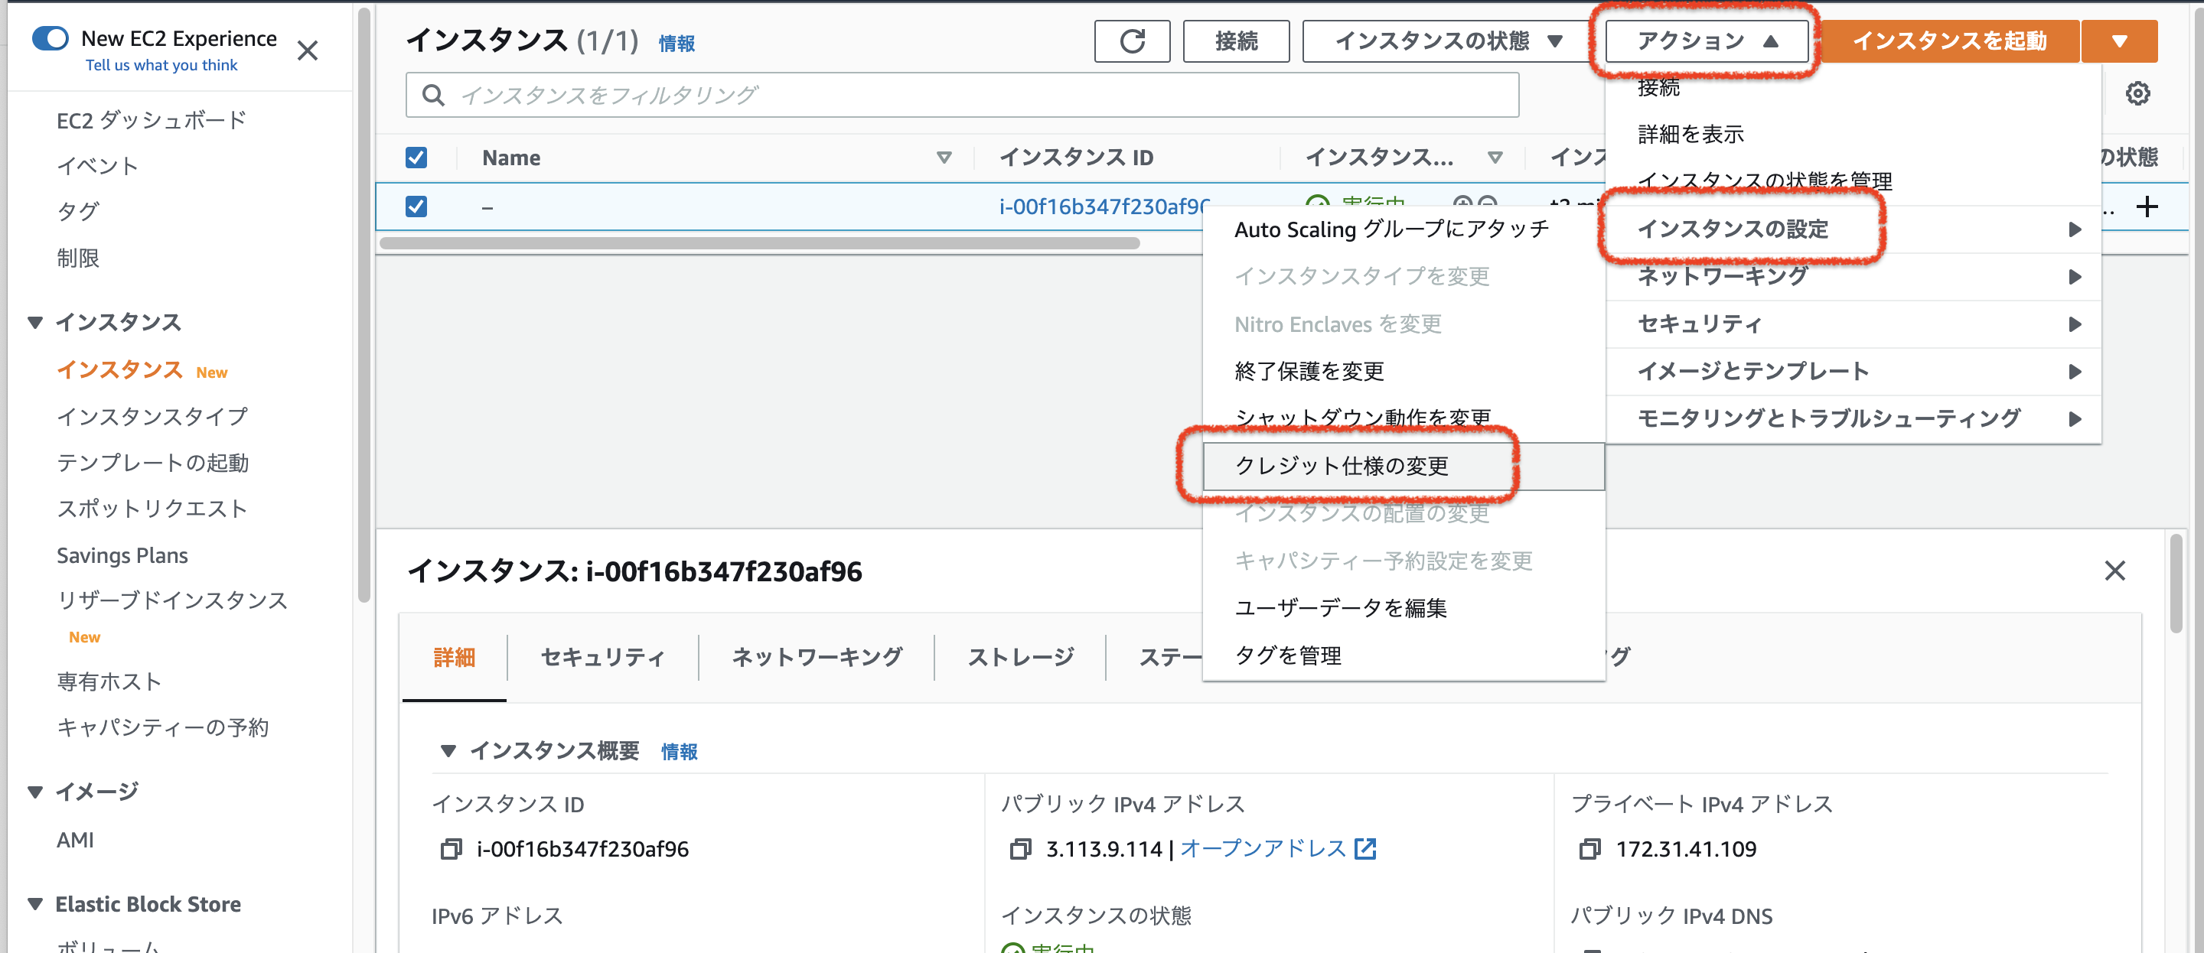2204x953 pixels.
Task: Launch an instance with インスタンスを起動 button
Action: (x=1953, y=41)
